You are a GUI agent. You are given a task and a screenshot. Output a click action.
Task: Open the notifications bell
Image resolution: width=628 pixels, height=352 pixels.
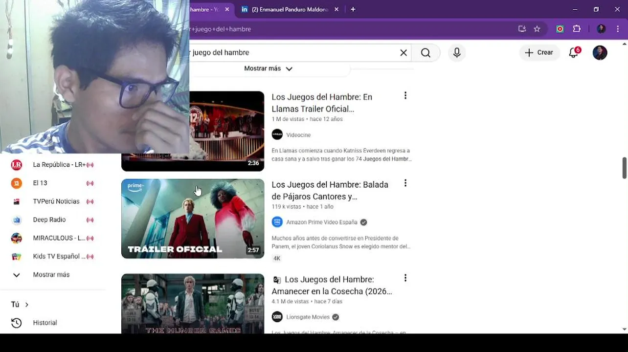point(574,53)
